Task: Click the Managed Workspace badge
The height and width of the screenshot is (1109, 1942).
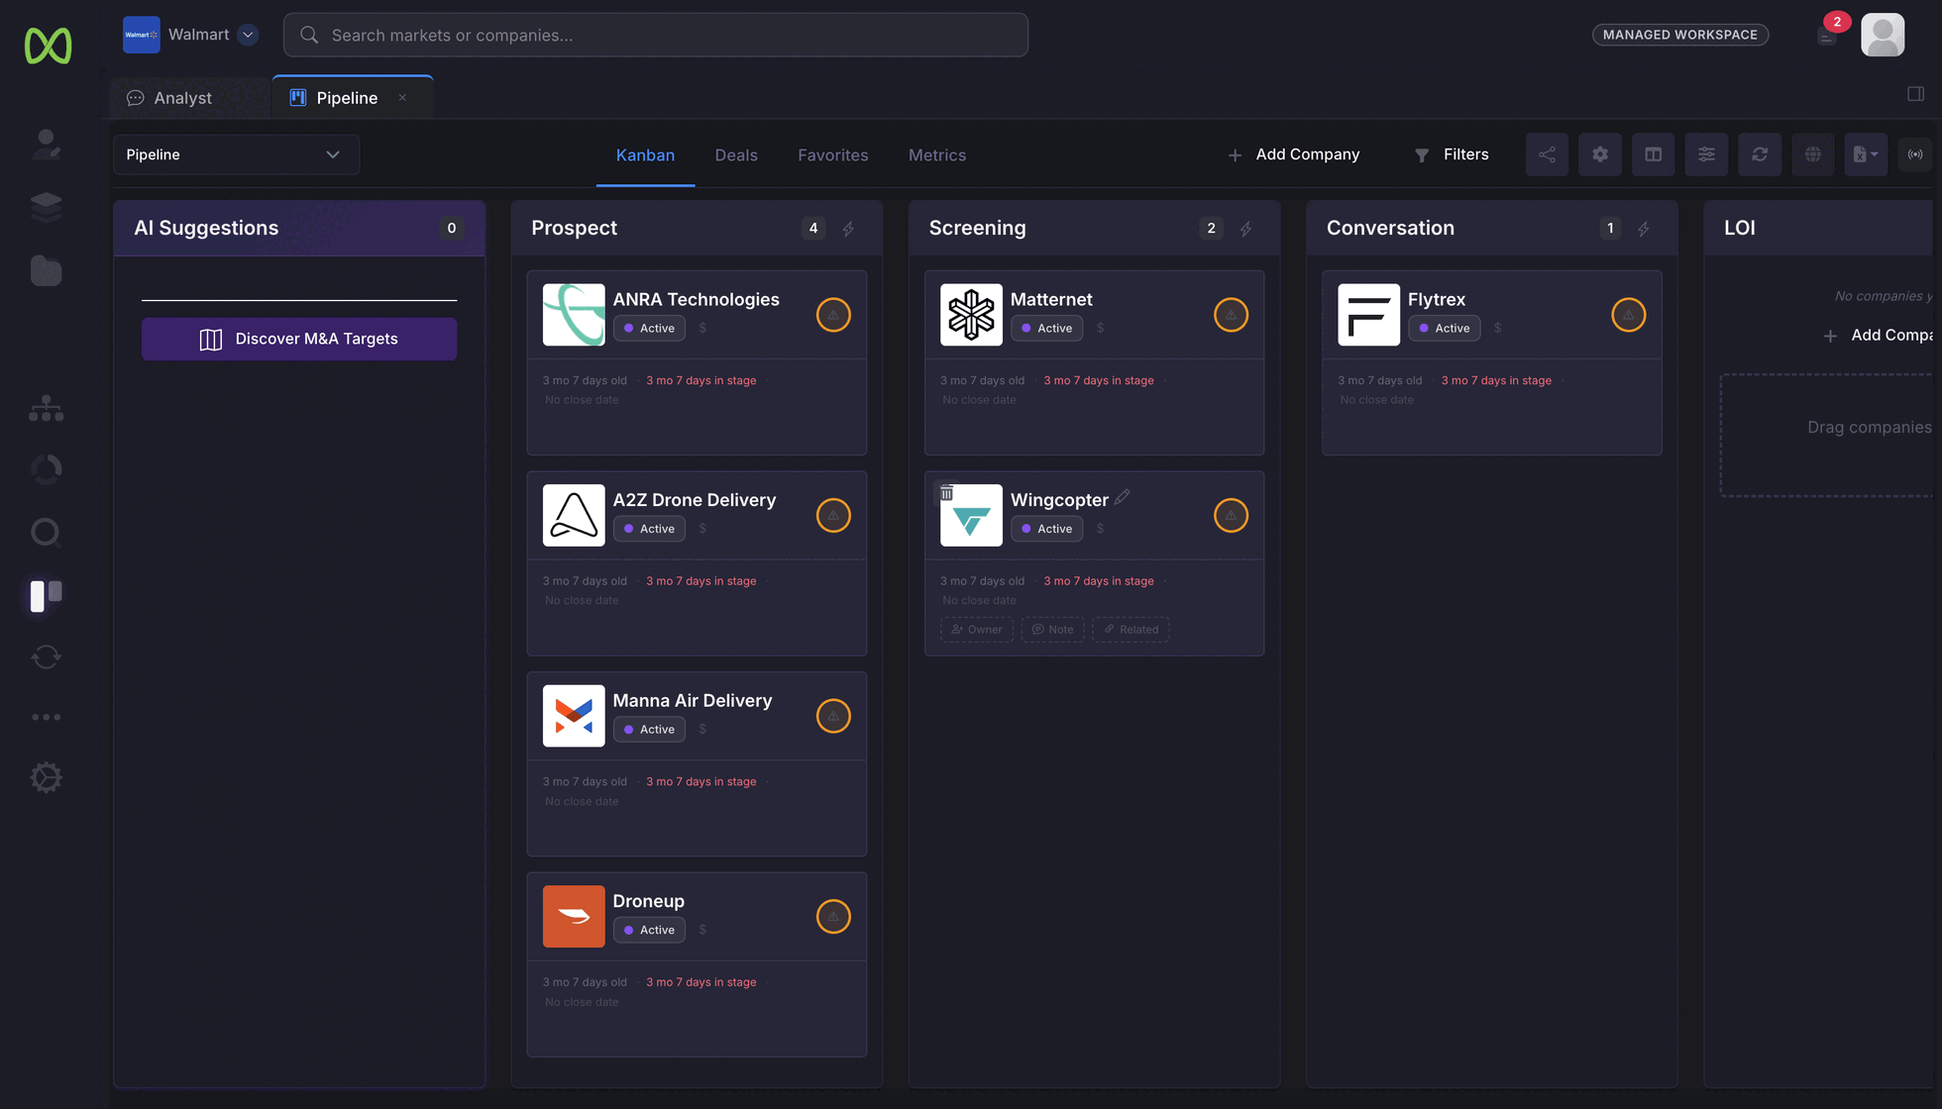Action: (1680, 35)
